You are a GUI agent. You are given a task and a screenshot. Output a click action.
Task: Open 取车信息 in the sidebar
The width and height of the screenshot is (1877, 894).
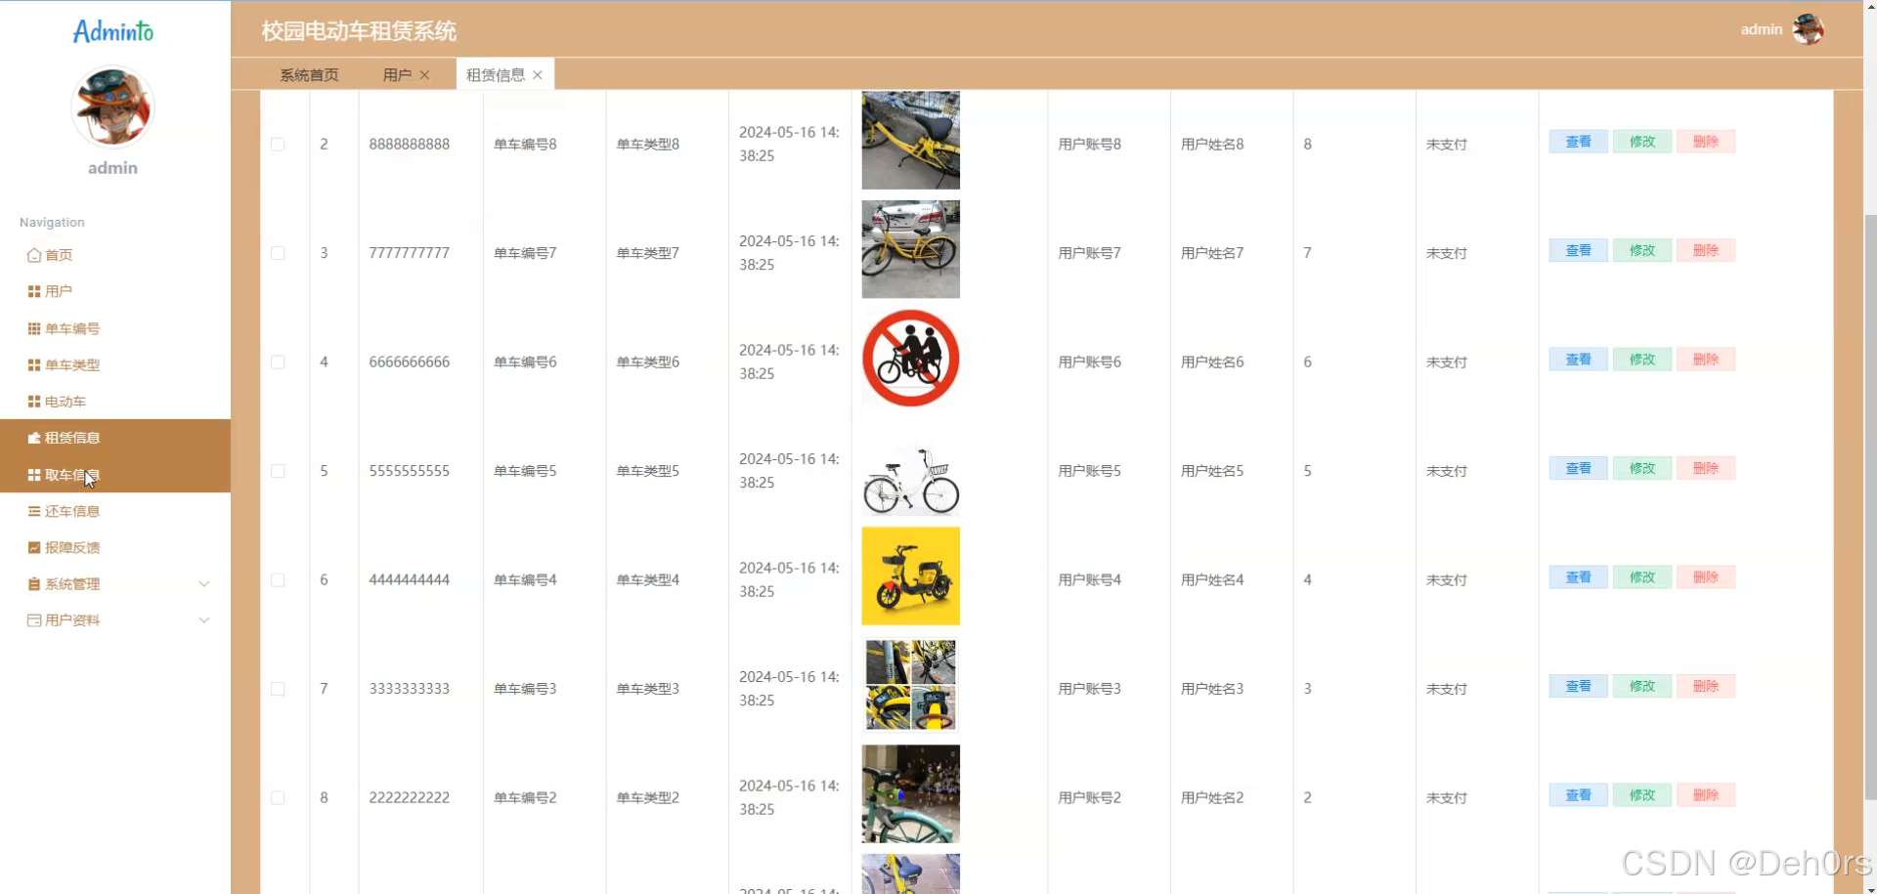click(x=115, y=475)
